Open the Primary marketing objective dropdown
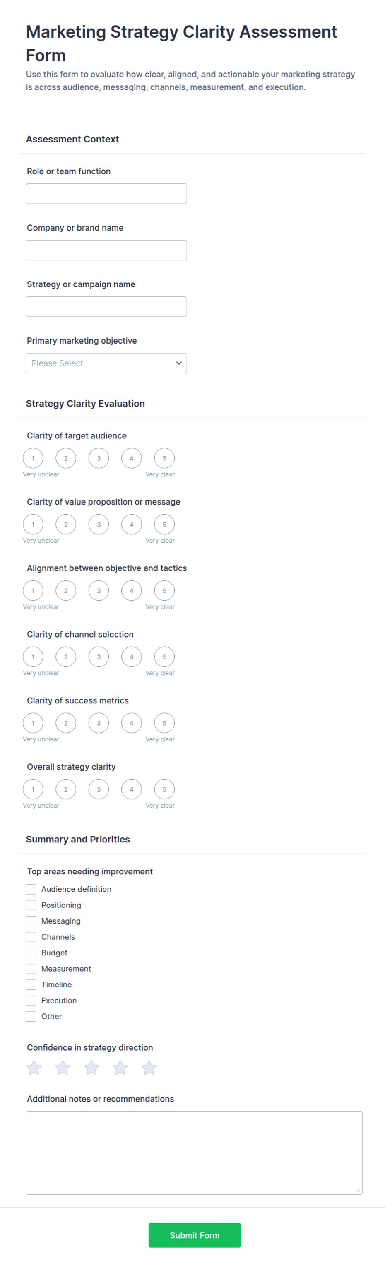385x1268 pixels. tap(106, 363)
